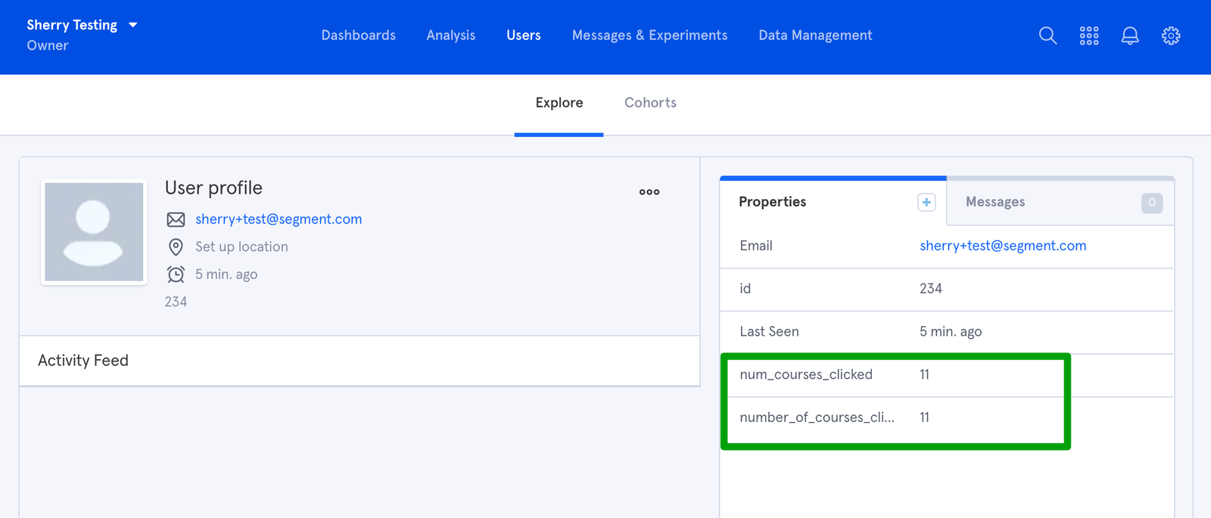This screenshot has width=1211, height=518.
Task: Select the Properties tab
Action: [x=772, y=202]
